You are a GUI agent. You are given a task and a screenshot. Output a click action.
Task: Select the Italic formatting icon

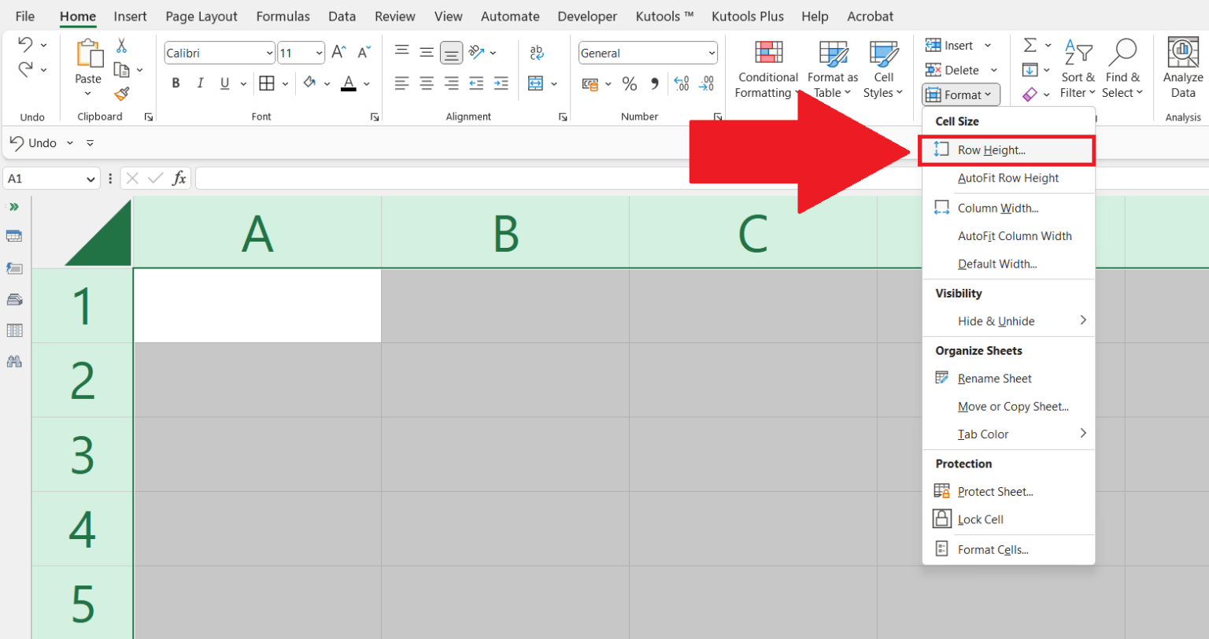pos(200,81)
